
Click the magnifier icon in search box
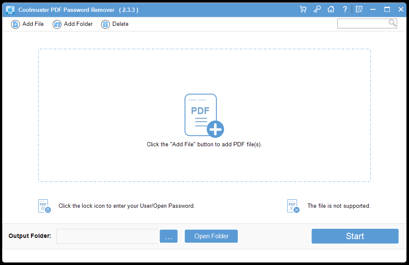pyautogui.click(x=392, y=23)
